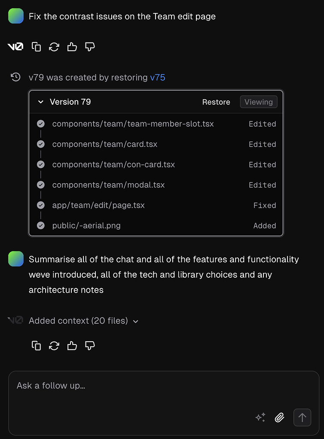Regenerate the first response

tap(54, 46)
